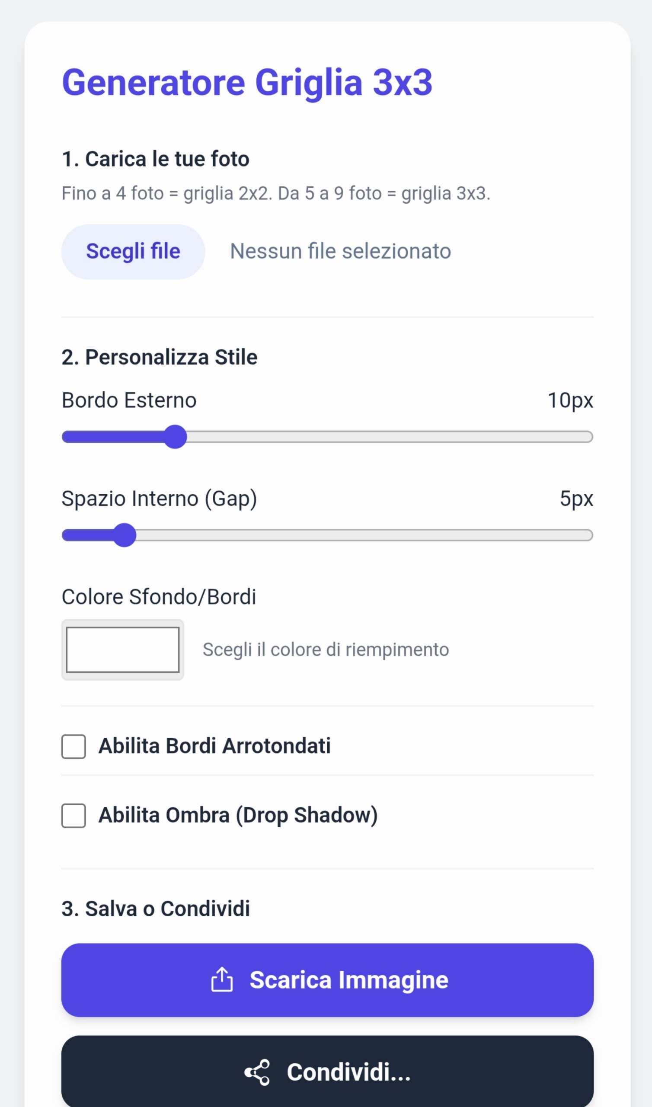Toggle the Abilita Ombra (Drop Shadow) checkbox
The image size is (652, 1107).
pos(74,816)
